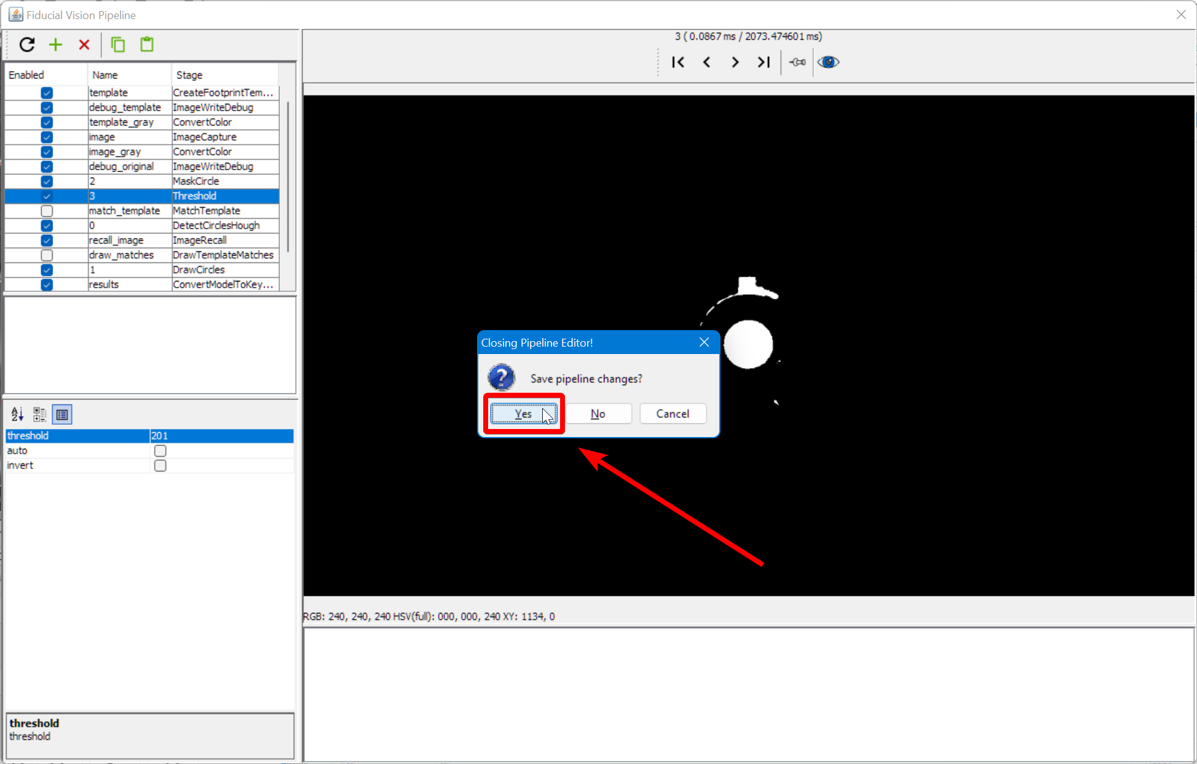Jump to the first stage result
Viewport: 1197px width, 764px height.
[678, 62]
